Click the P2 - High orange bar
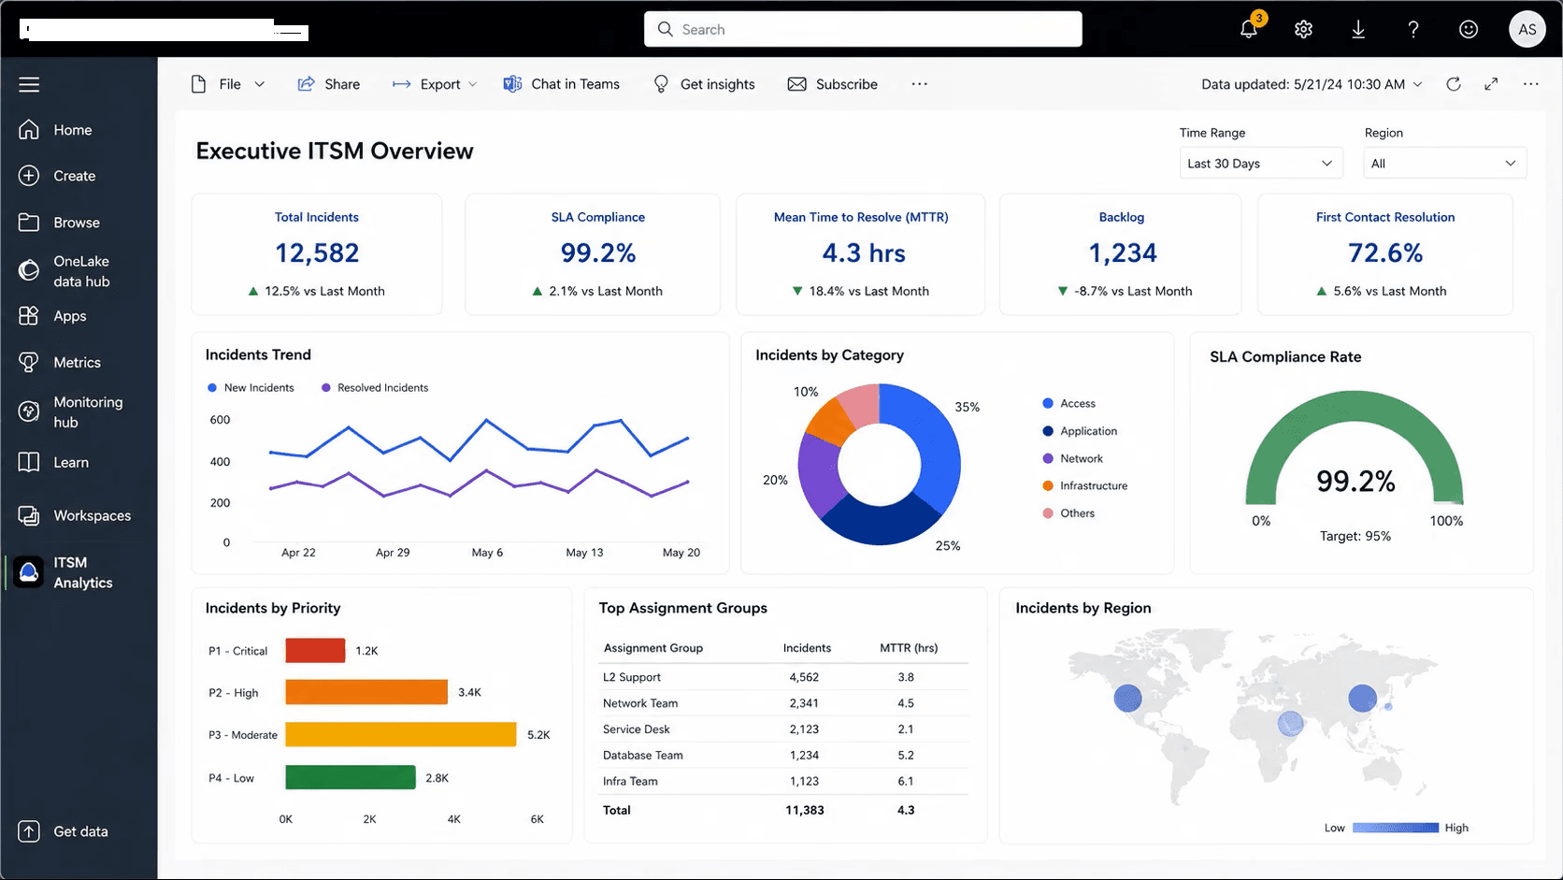The height and width of the screenshot is (880, 1563). [x=366, y=692]
